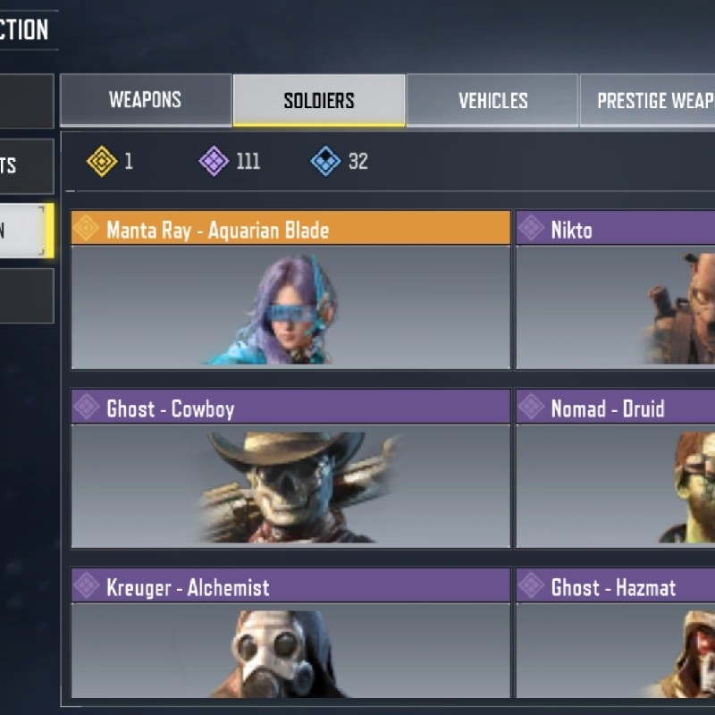Open the Vehicles tab

pyautogui.click(x=492, y=100)
